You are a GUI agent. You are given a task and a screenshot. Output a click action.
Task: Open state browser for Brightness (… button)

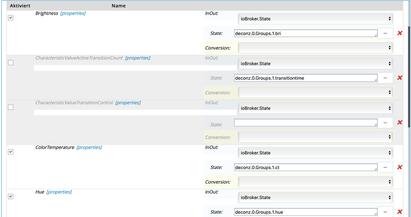[385, 33]
